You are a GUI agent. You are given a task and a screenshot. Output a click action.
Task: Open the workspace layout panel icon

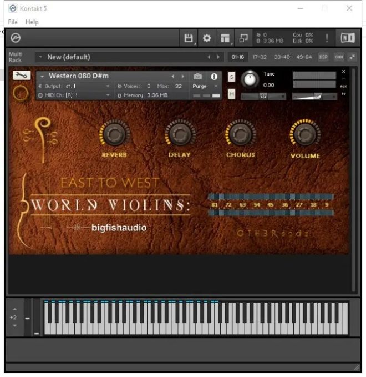pos(225,38)
